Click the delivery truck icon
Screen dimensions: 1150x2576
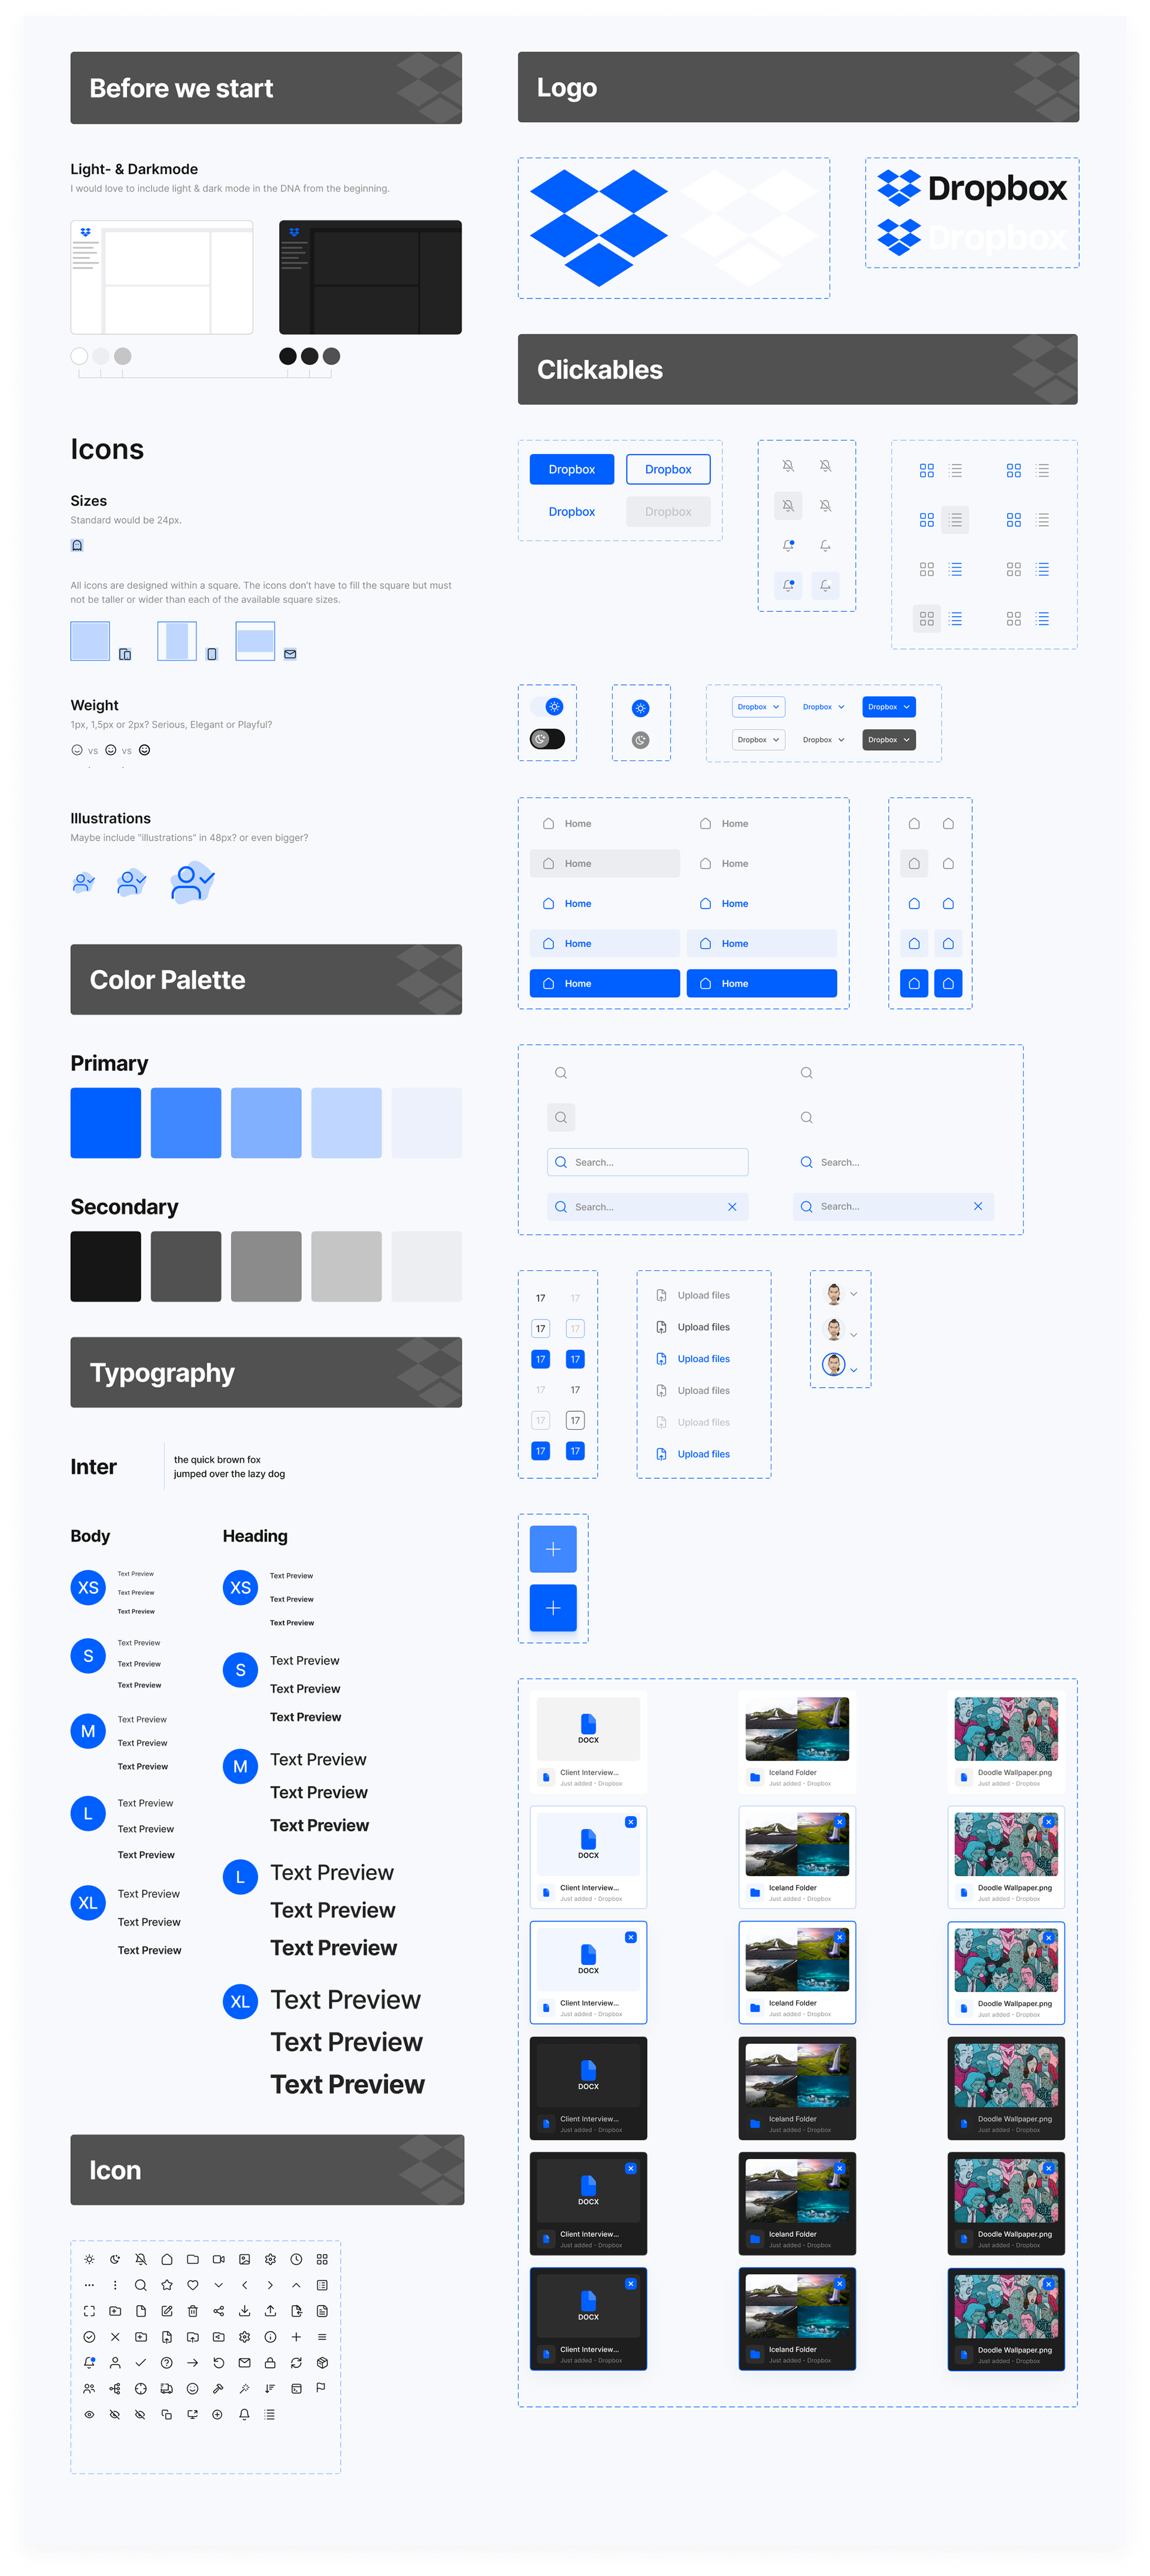(167, 2389)
